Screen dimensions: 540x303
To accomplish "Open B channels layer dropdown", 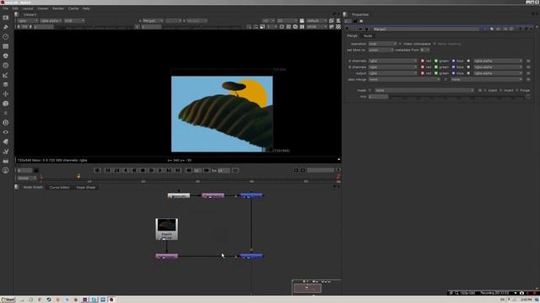I will click(392, 67).
